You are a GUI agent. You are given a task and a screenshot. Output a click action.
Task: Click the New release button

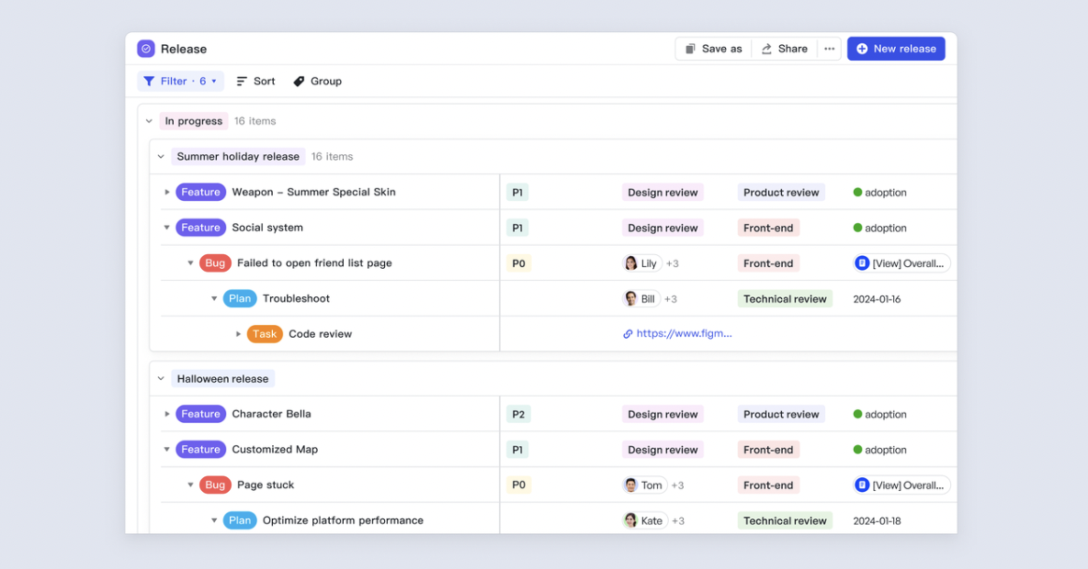[895, 49]
